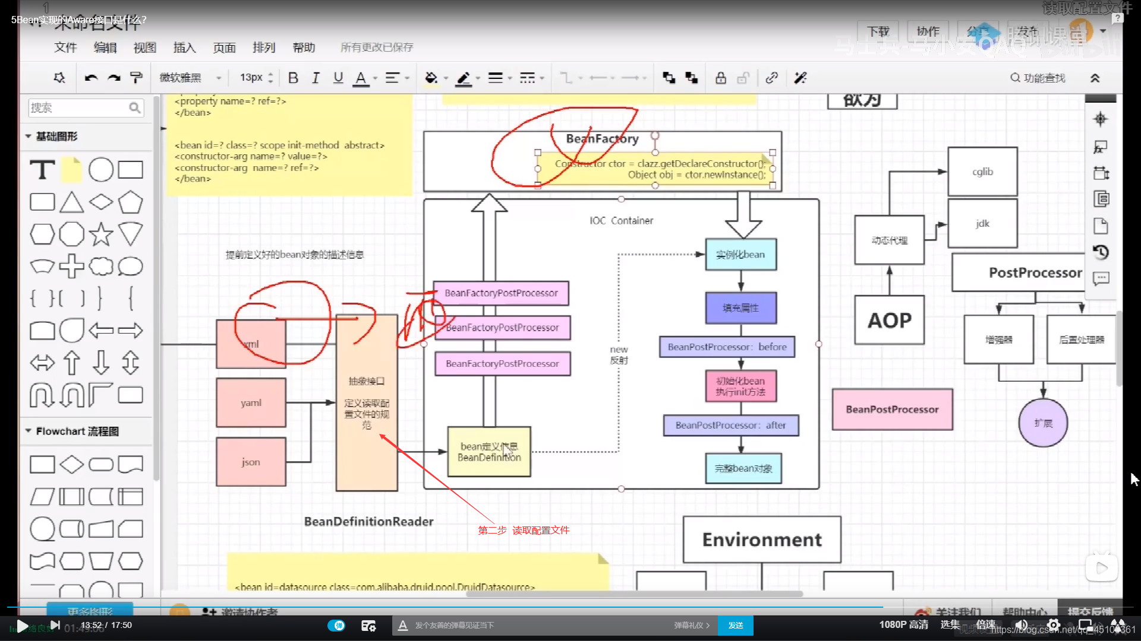
Task: Redo the last undone edit
Action: tap(114, 78)
